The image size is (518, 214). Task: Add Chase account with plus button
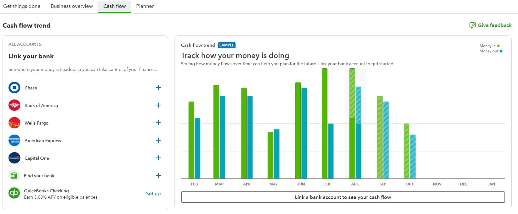click(x=158, y=88)
